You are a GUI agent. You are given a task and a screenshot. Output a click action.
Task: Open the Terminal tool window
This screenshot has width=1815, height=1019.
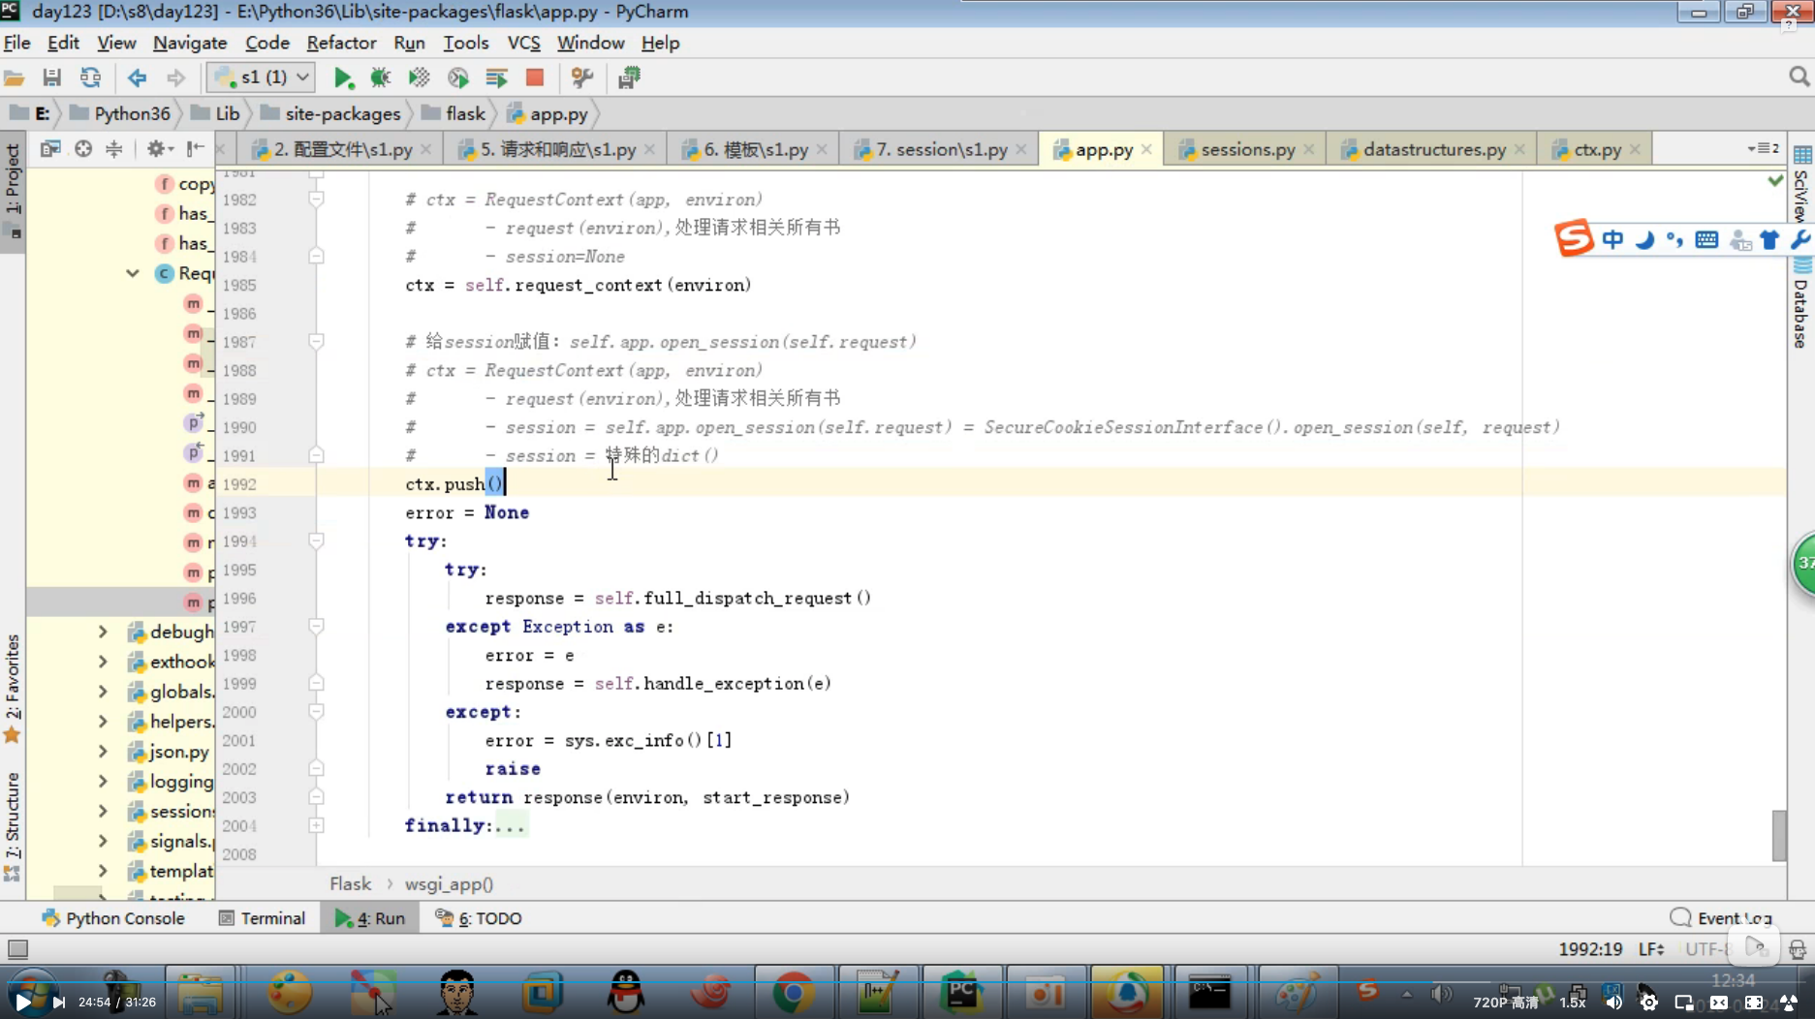coord(262,918)
